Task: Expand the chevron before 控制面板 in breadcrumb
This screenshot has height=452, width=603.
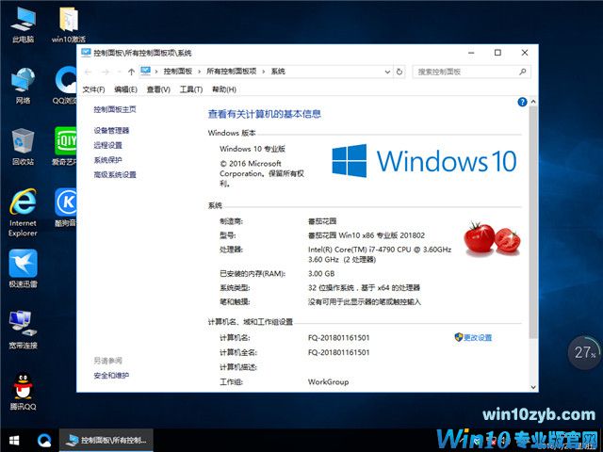Action: pyautogui.click(x=156, y=72)
